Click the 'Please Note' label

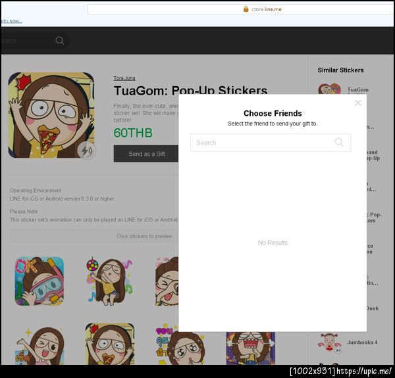coord(24,212)
